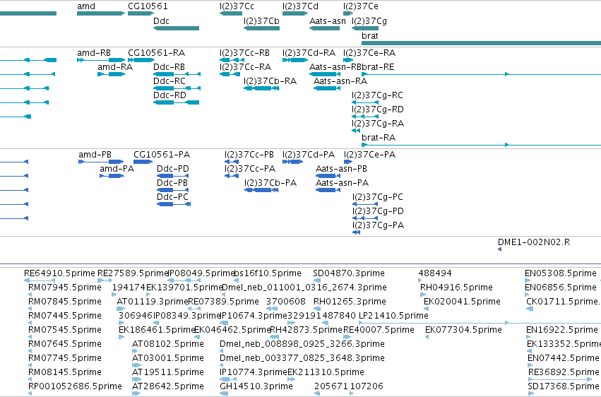Select the Ddc-RC transcript
This screenshot has height=397, width=601.
pyautogui.click(x=177, y=88)
